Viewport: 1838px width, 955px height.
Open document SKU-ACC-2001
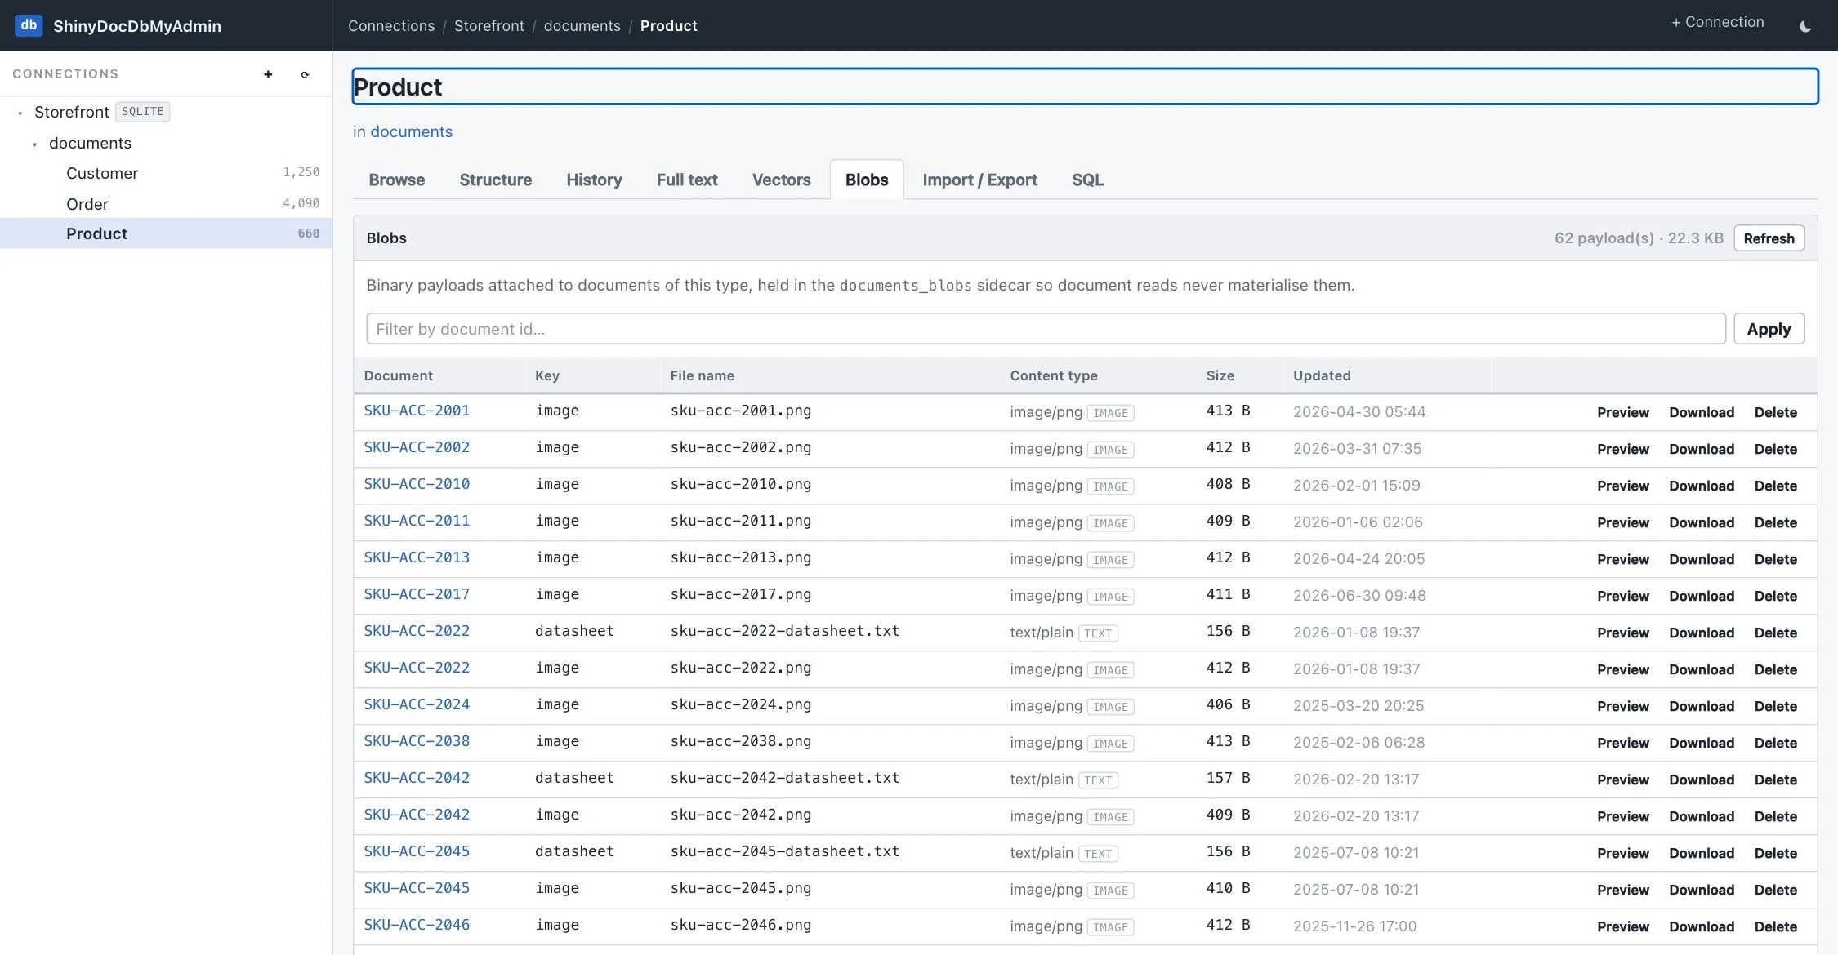tap(417, 411)
